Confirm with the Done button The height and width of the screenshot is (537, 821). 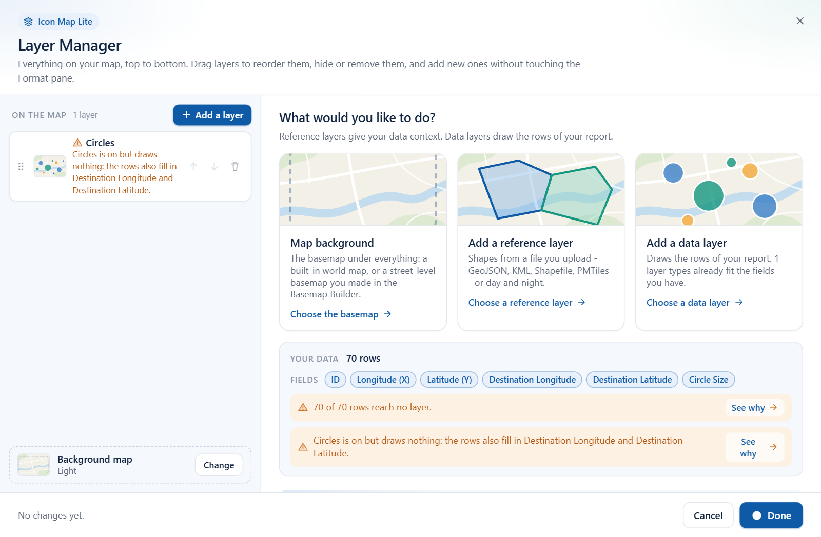click(771, 515)
